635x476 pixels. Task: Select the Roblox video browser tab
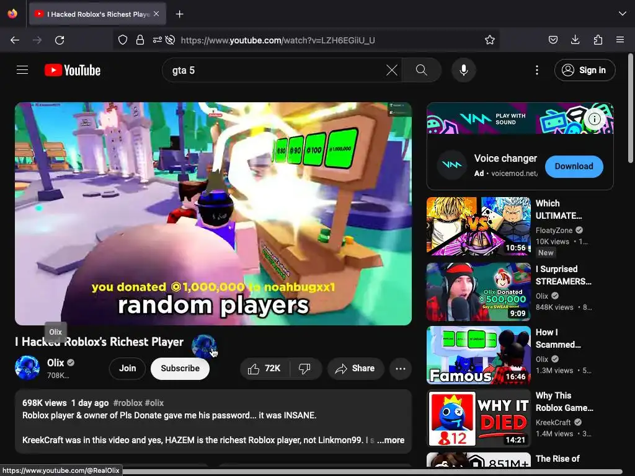tap(97, 14)
